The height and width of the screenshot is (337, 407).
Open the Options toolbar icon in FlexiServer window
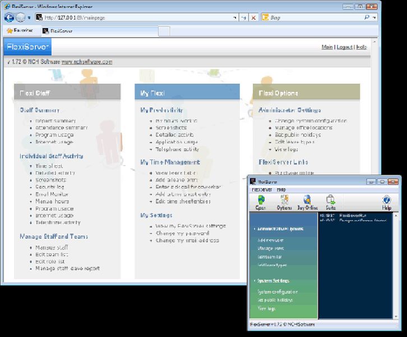(284, 202)
